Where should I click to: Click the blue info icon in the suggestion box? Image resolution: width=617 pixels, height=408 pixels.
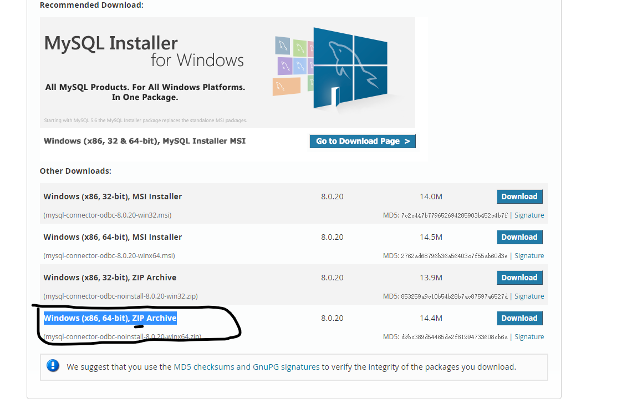pos(53,366)
